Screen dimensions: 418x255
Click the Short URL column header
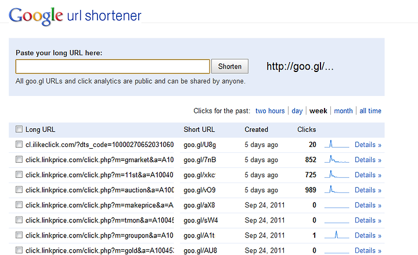pyautogui.click(x=199, y=130)
